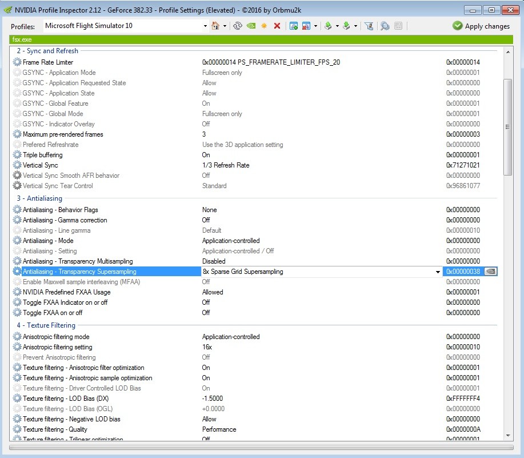Click the gear icon beside Texture filtering - Quality
The height and width of the screenshot is (458, 524).
coord(17,429)
